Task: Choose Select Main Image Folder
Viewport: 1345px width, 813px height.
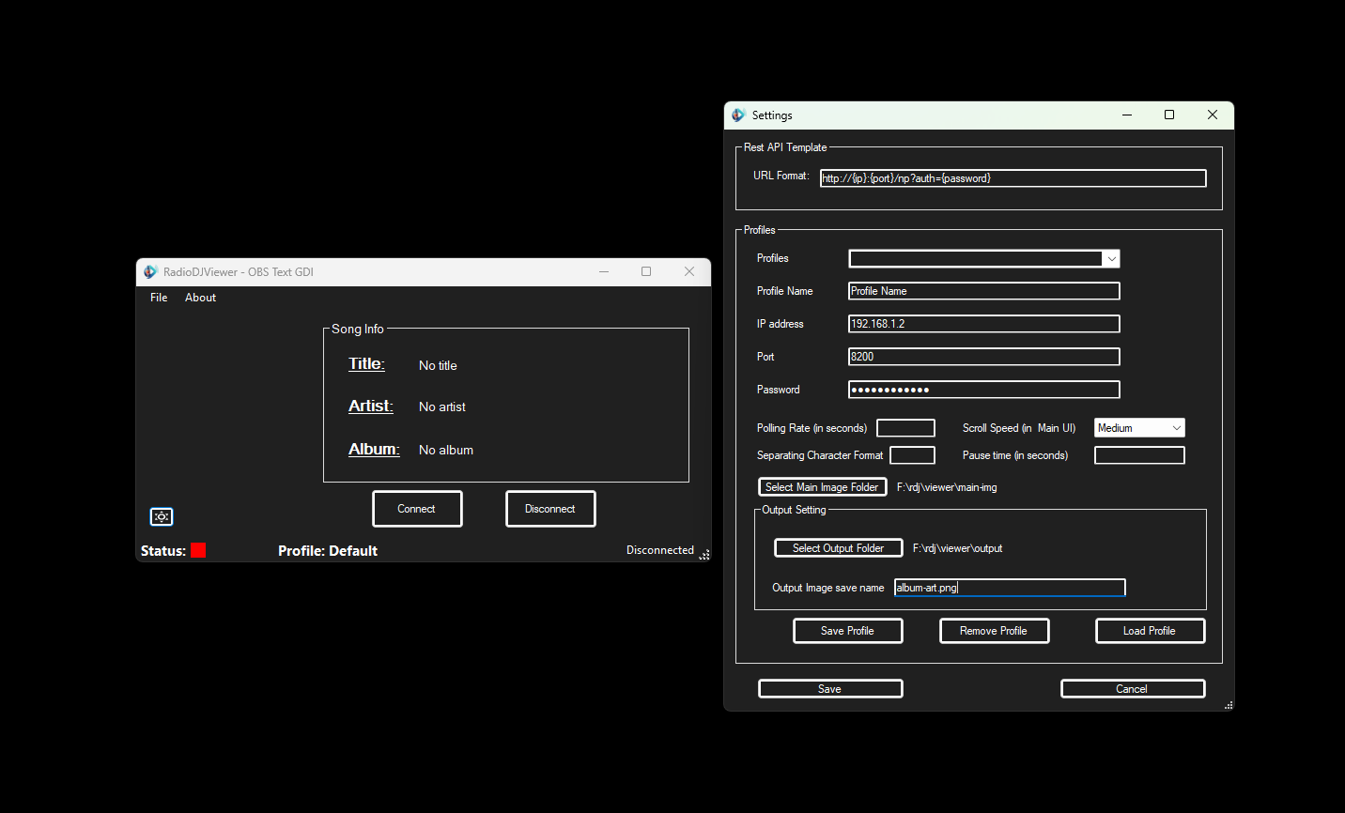Action: pyautogui.click(x=822, y=487)
